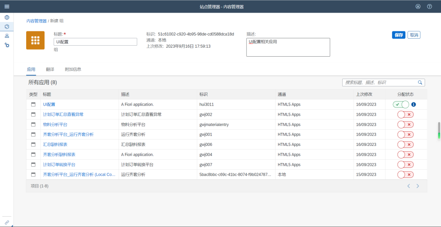
Task: Click the 保存 button
Action: (x=399, y=35)
